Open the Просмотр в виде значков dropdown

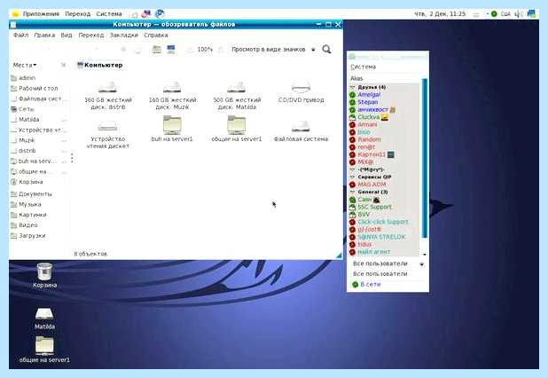273,50
